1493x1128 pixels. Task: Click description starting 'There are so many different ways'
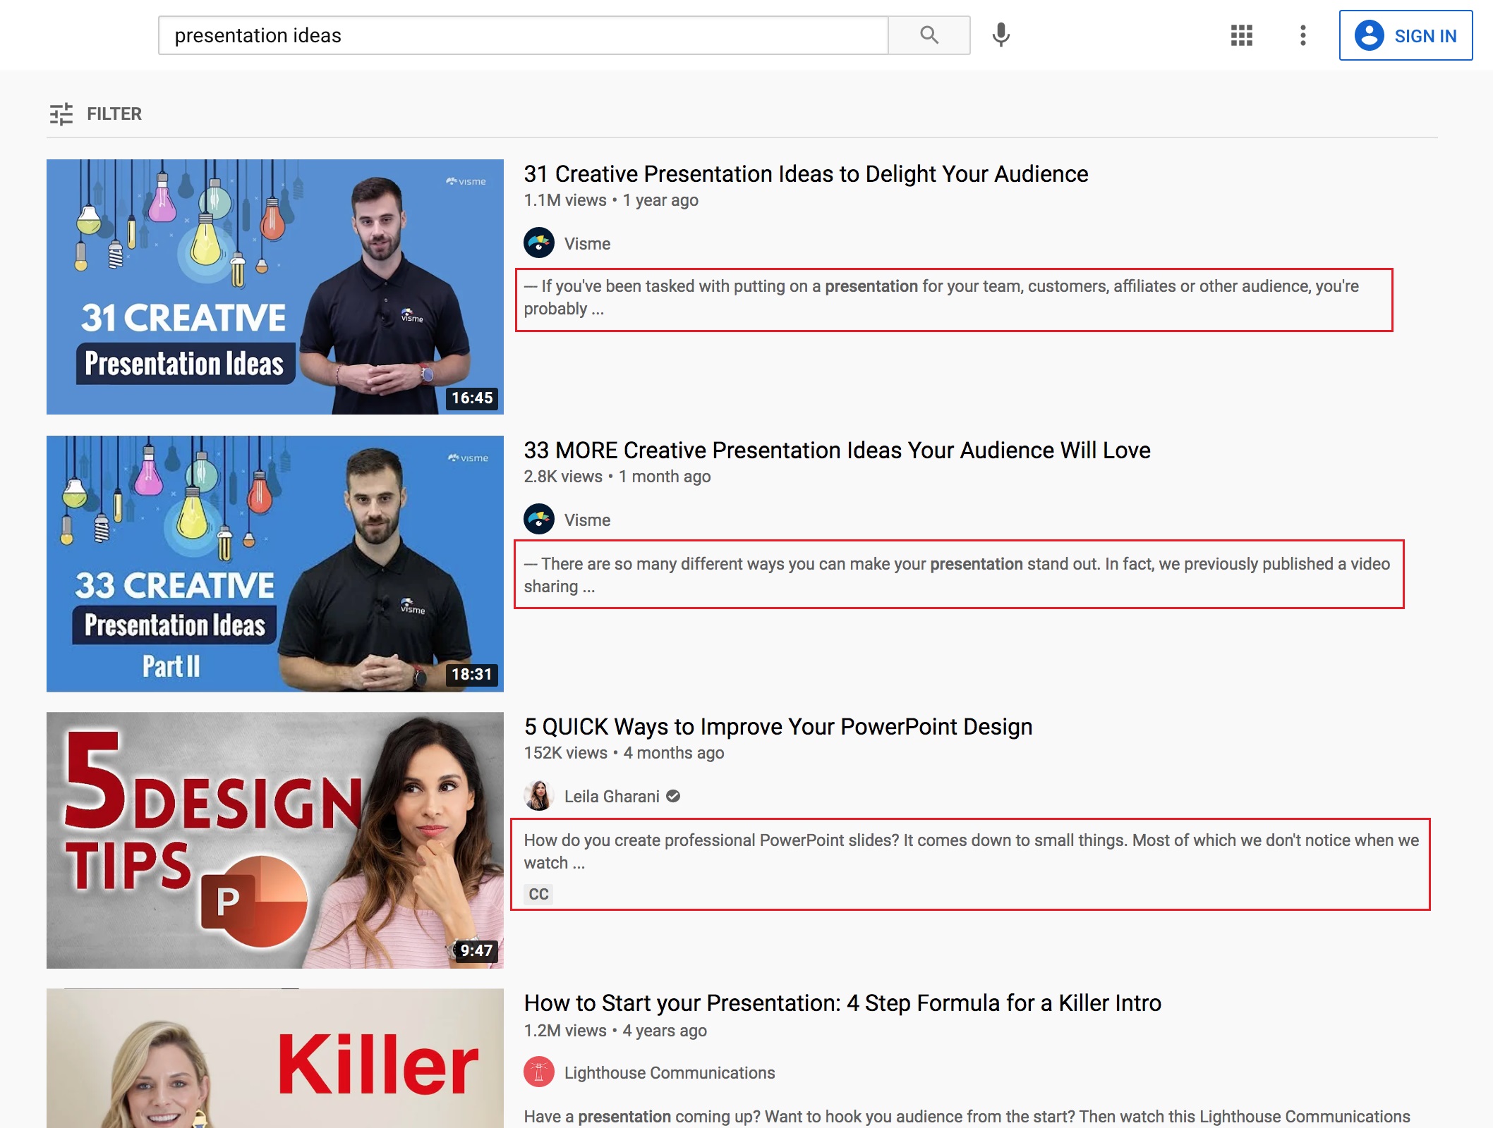click(957, 575)
